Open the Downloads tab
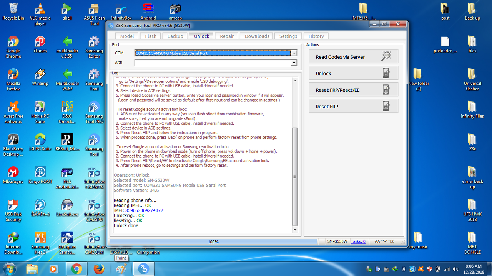The image size is (492, 276). (x=257, y=36)
